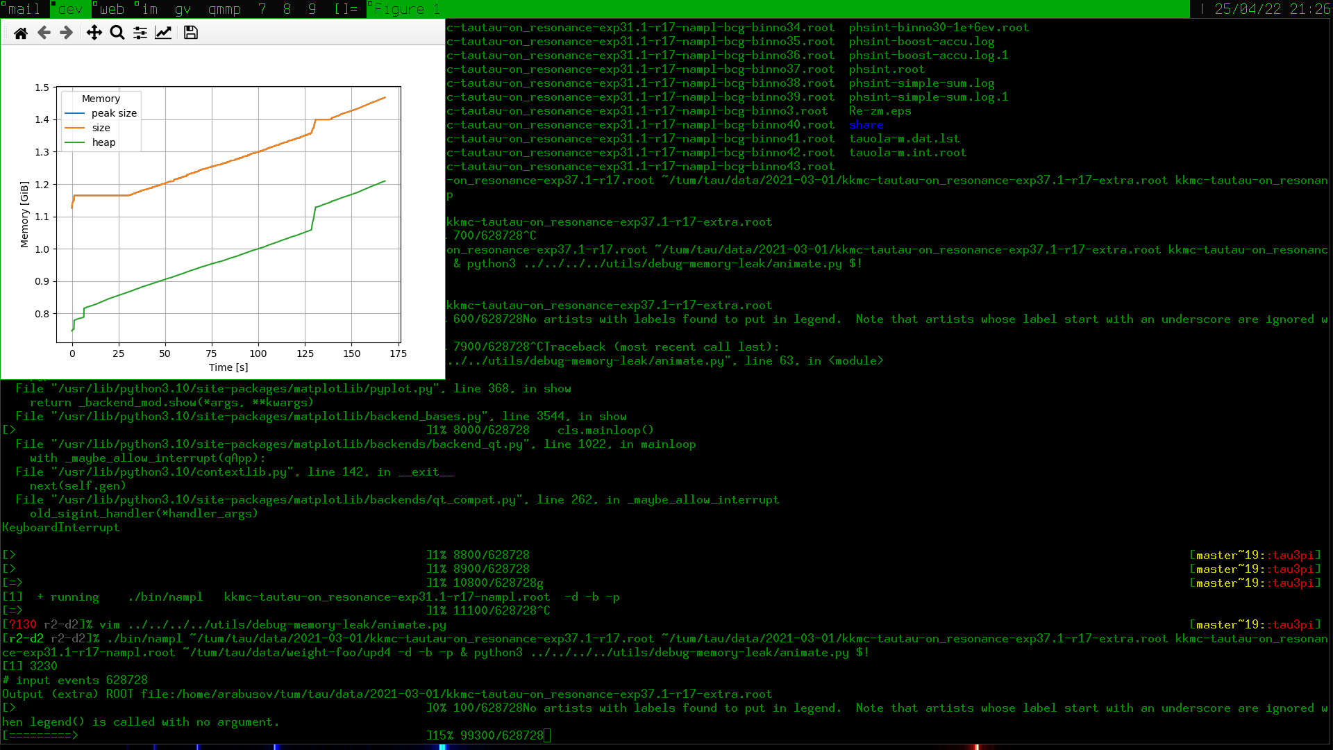1333x750 pixels.
Task: Select the qmmp workspace tag
Action: 224,9
